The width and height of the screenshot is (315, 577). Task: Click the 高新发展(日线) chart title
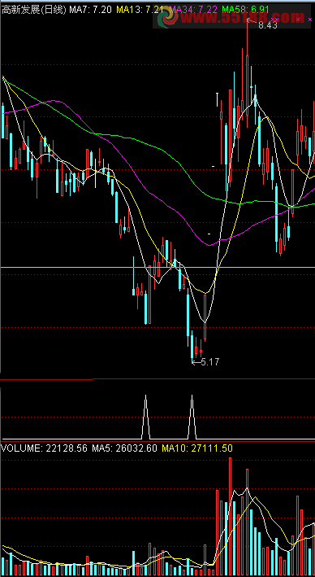coord(34,10)
